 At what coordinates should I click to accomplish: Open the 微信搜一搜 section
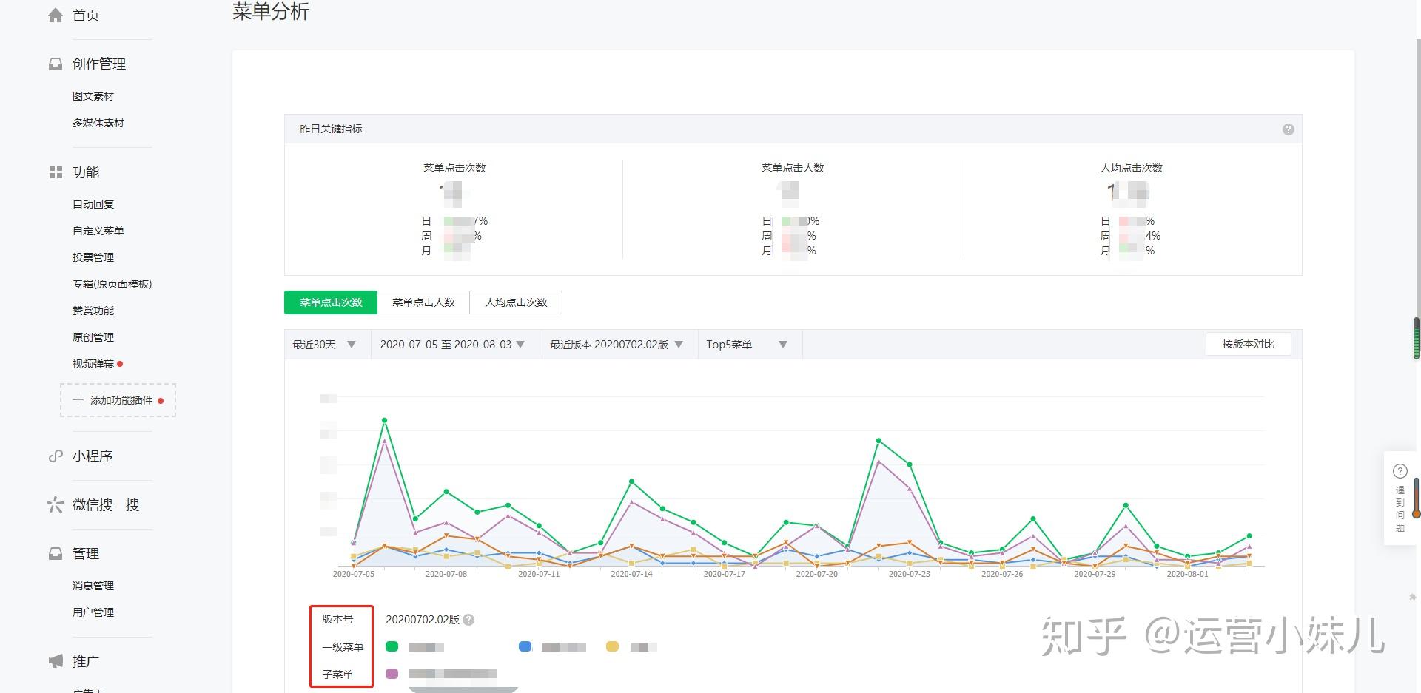click(x=106, y=505)
